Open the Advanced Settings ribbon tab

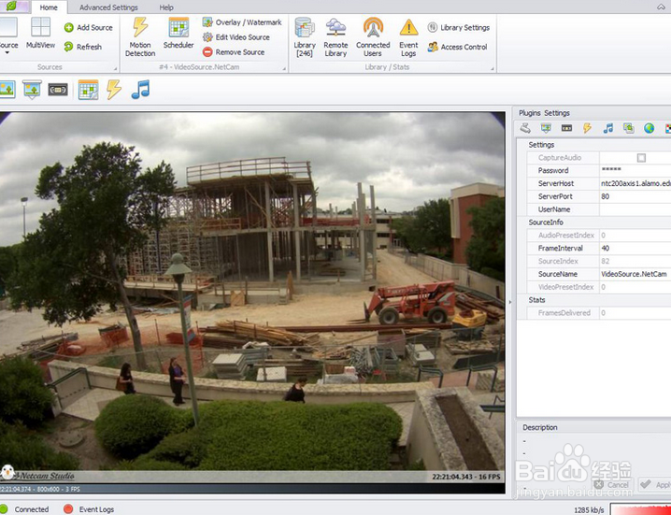108,7
